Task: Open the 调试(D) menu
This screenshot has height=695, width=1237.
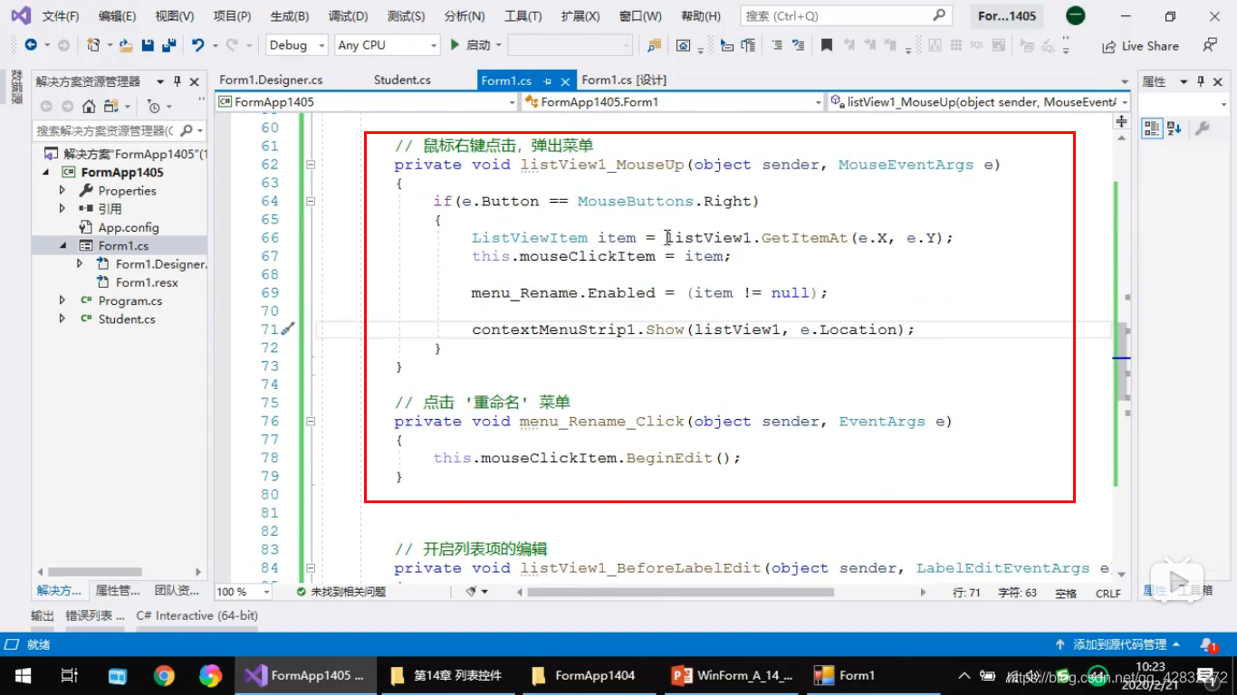Action: tap(349, 16)
